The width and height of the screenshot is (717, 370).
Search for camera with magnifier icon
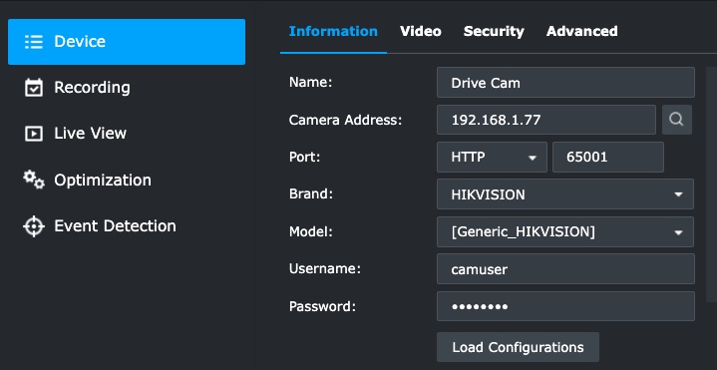tap(677, 120)
